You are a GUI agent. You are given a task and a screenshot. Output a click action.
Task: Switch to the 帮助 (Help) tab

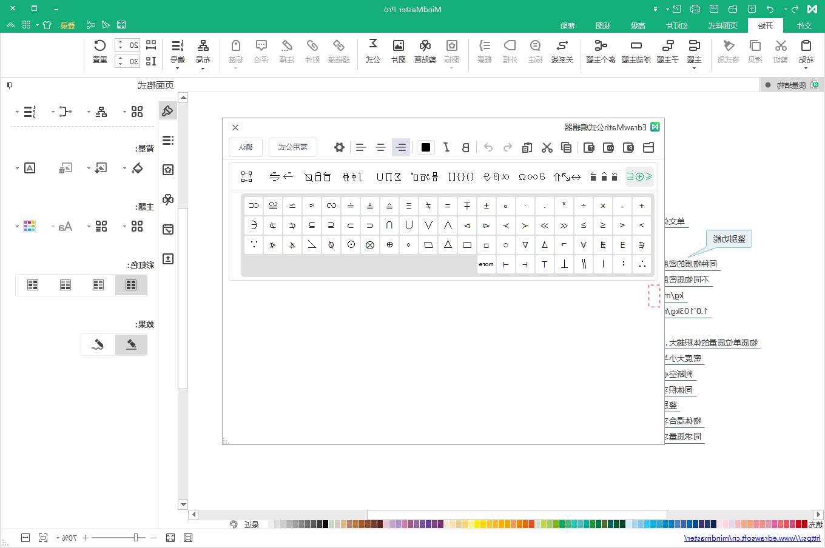coord(568,25)
